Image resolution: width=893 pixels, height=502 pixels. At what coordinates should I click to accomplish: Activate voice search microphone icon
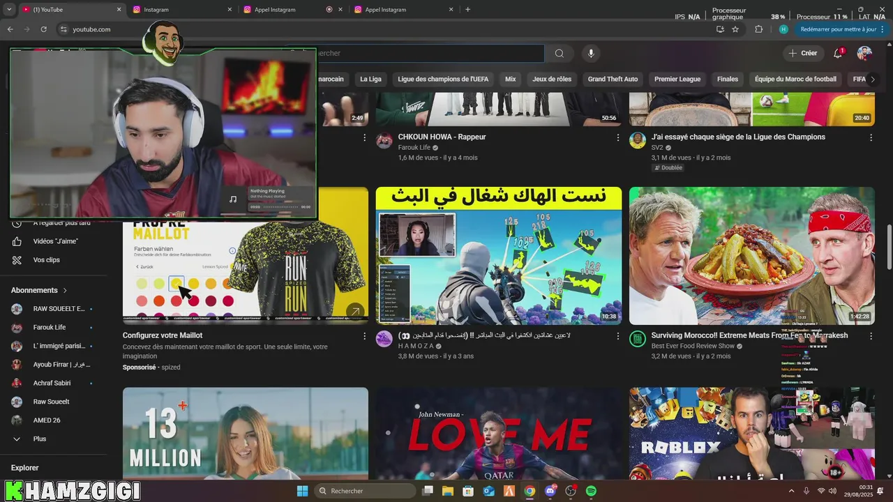coord(591,53)
